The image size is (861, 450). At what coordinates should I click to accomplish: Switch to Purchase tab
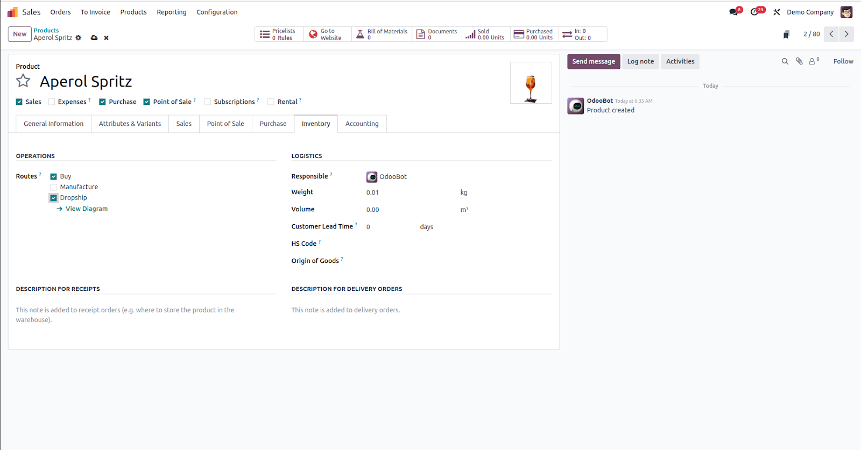(273, 124)
